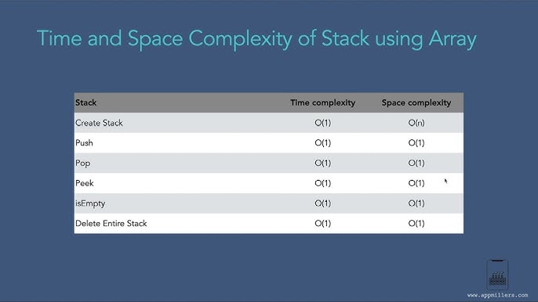Click Delete Entire Stack time complexity cell

pyautogui.click(x=323, y=224)
